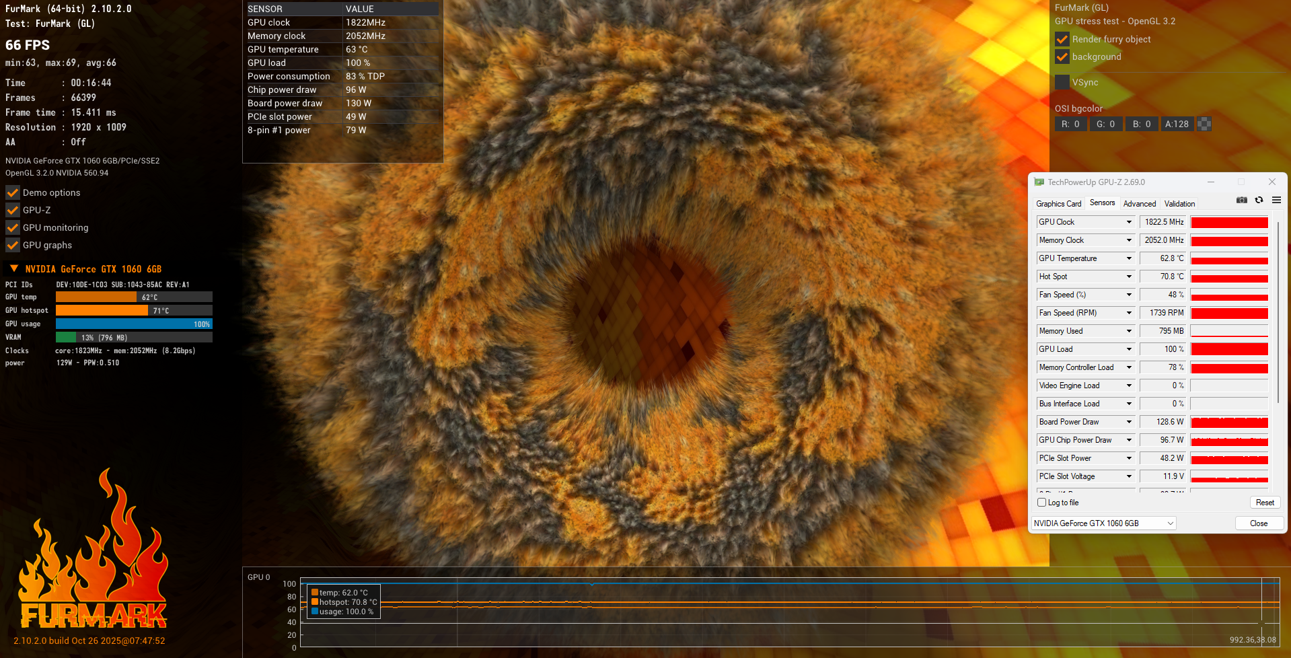Open the OSI bgcolor color preview swatch
Image resolution: width=1291 pixels, height=658 pixels.
[1204, 124]
